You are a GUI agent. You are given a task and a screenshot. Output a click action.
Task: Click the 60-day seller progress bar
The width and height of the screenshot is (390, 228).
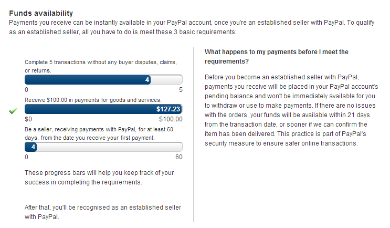point(103,148)
